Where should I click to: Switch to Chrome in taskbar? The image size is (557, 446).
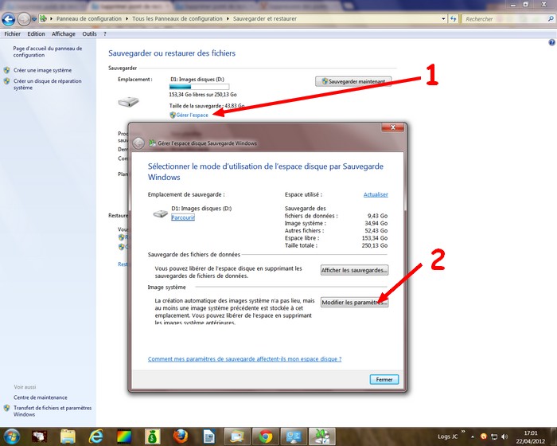coord(266,436)
